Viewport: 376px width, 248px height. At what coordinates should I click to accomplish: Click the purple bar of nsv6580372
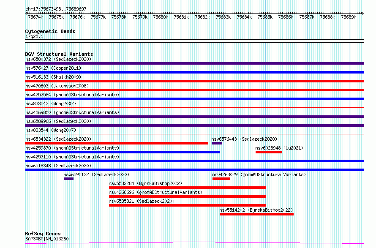click(x=194, y=63)
